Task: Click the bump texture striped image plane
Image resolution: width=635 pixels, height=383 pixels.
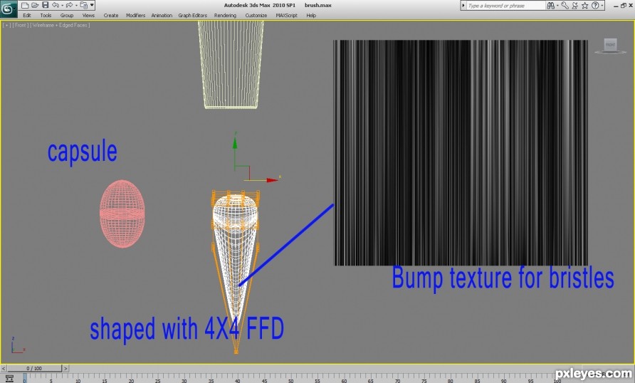Action: 461,152
